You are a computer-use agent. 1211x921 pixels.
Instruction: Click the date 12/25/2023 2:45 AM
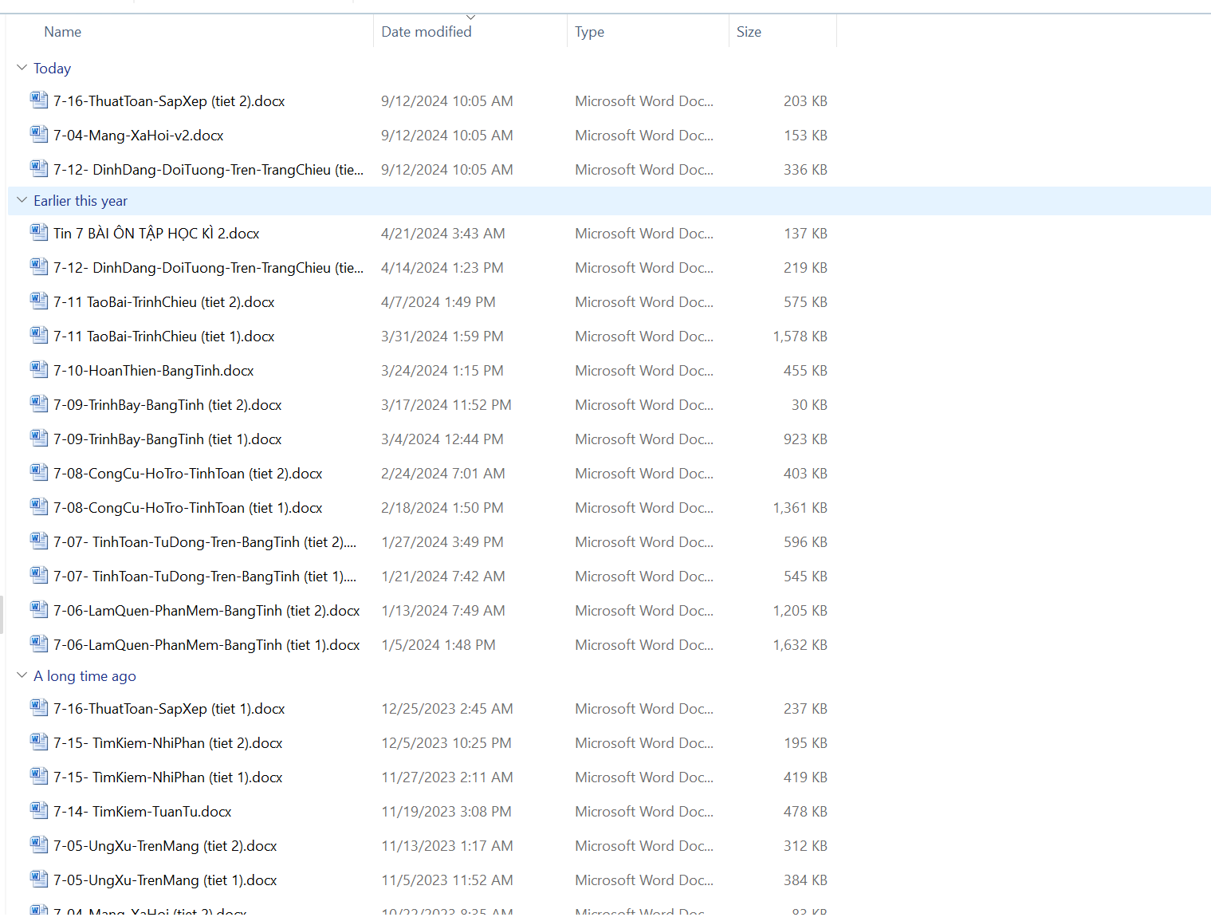447,709
